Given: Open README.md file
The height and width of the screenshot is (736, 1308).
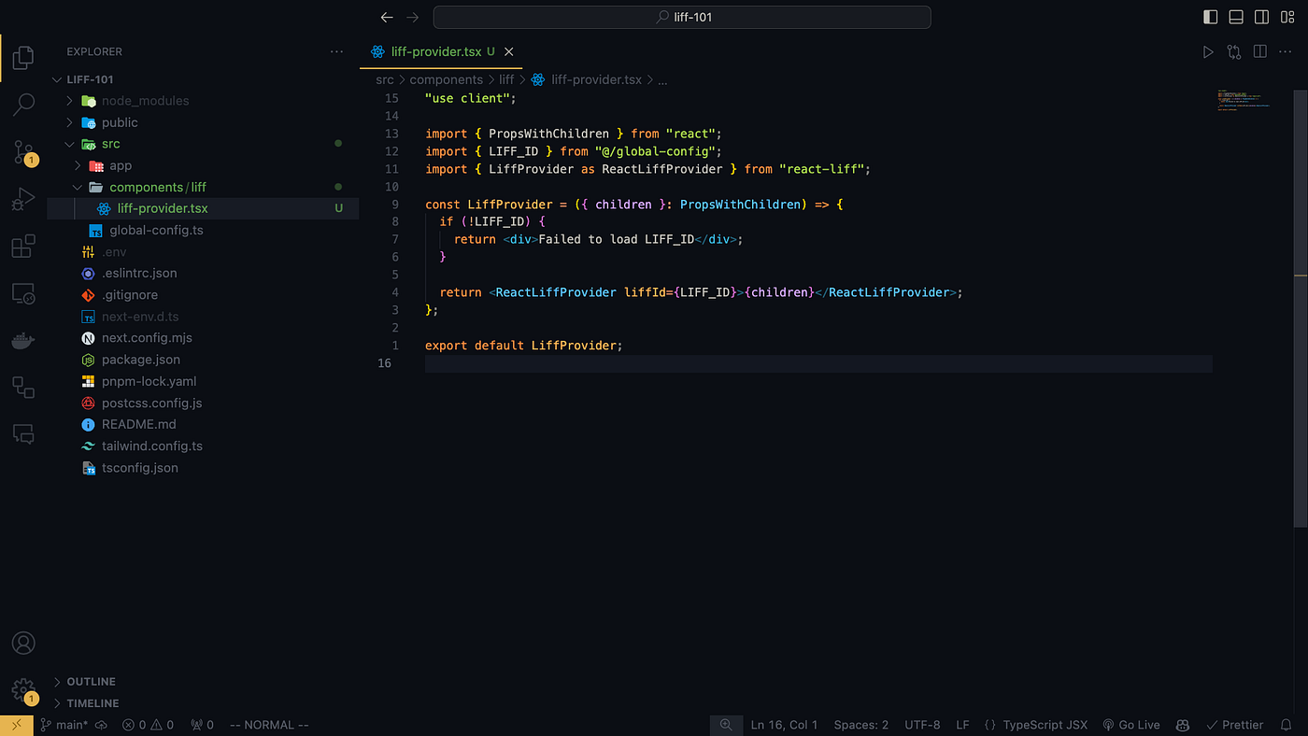Looking at the screenshot, I should click(139, 424).
